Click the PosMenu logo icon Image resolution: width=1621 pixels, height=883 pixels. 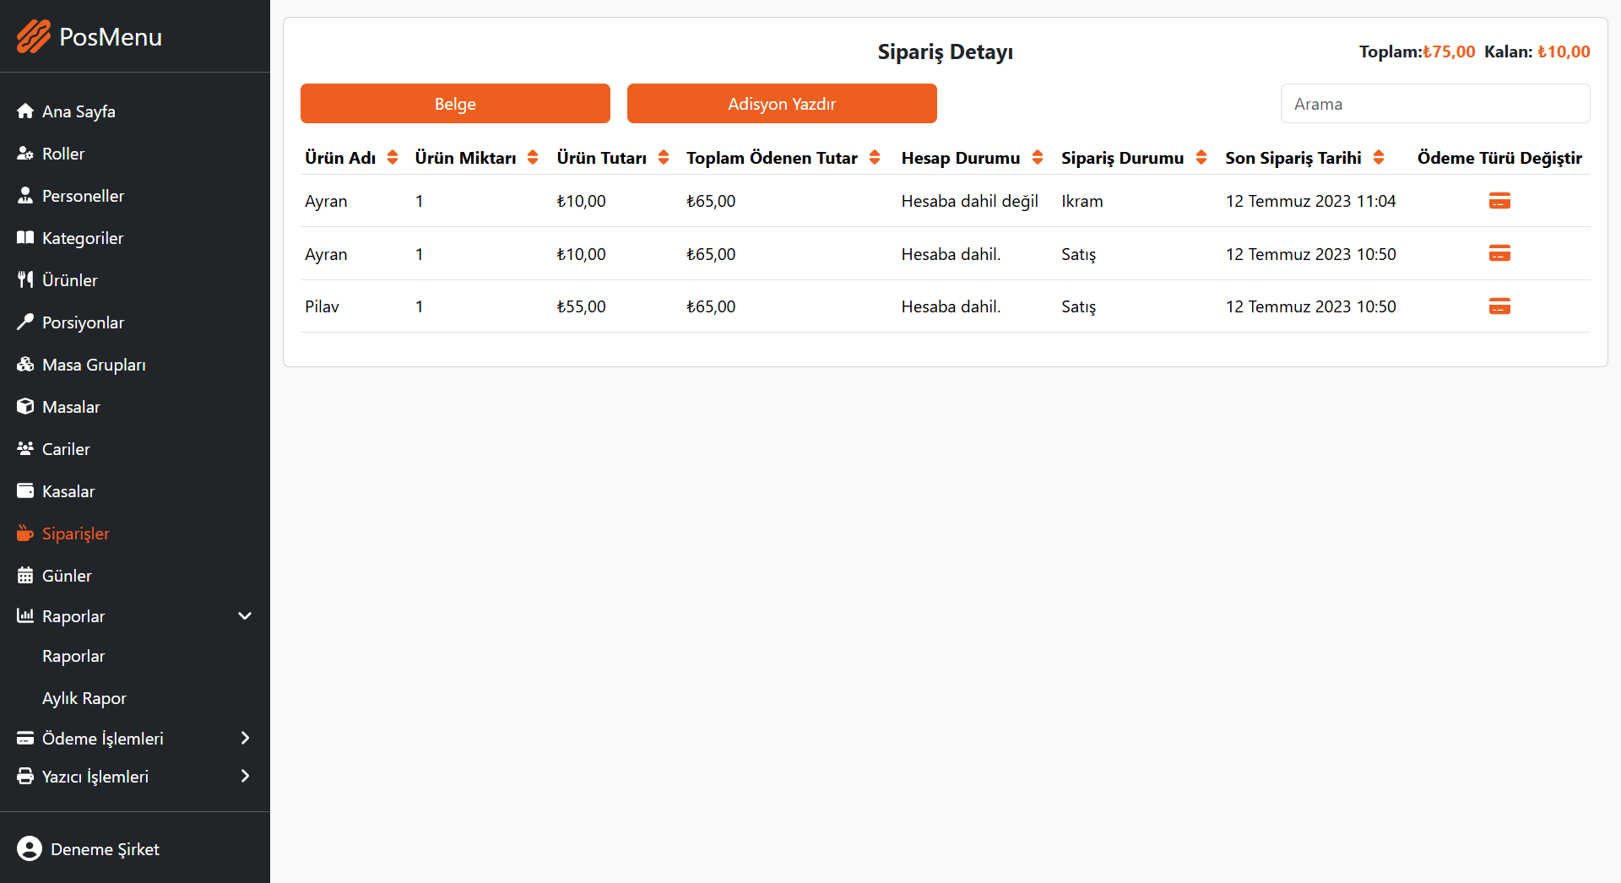click(x=34, y=36)
